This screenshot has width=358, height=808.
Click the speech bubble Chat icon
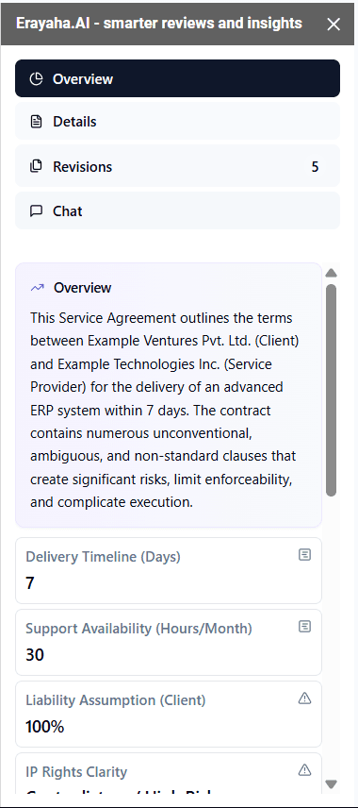(36, 211)
